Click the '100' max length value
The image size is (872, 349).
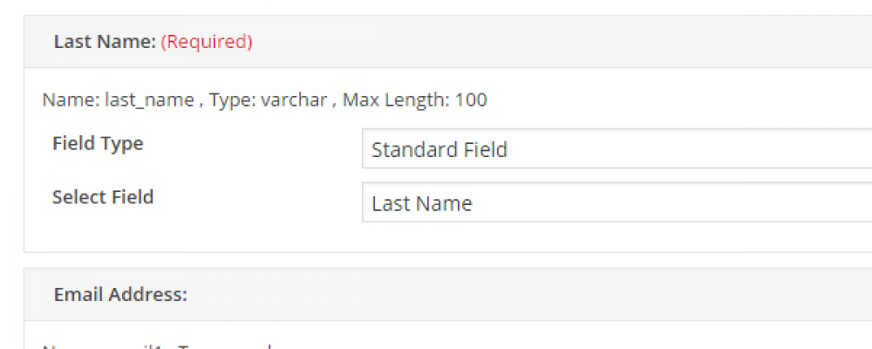472,99
